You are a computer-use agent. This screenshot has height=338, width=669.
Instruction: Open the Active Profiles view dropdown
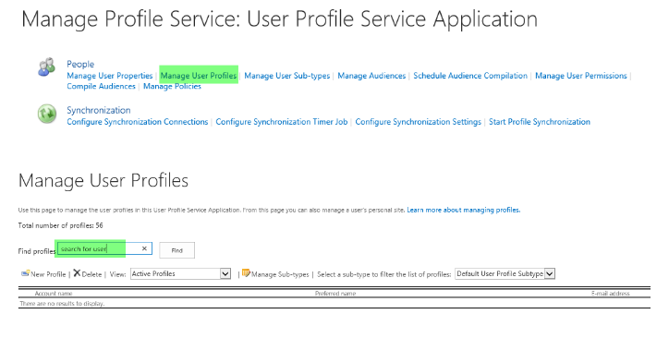pos(225,273)
